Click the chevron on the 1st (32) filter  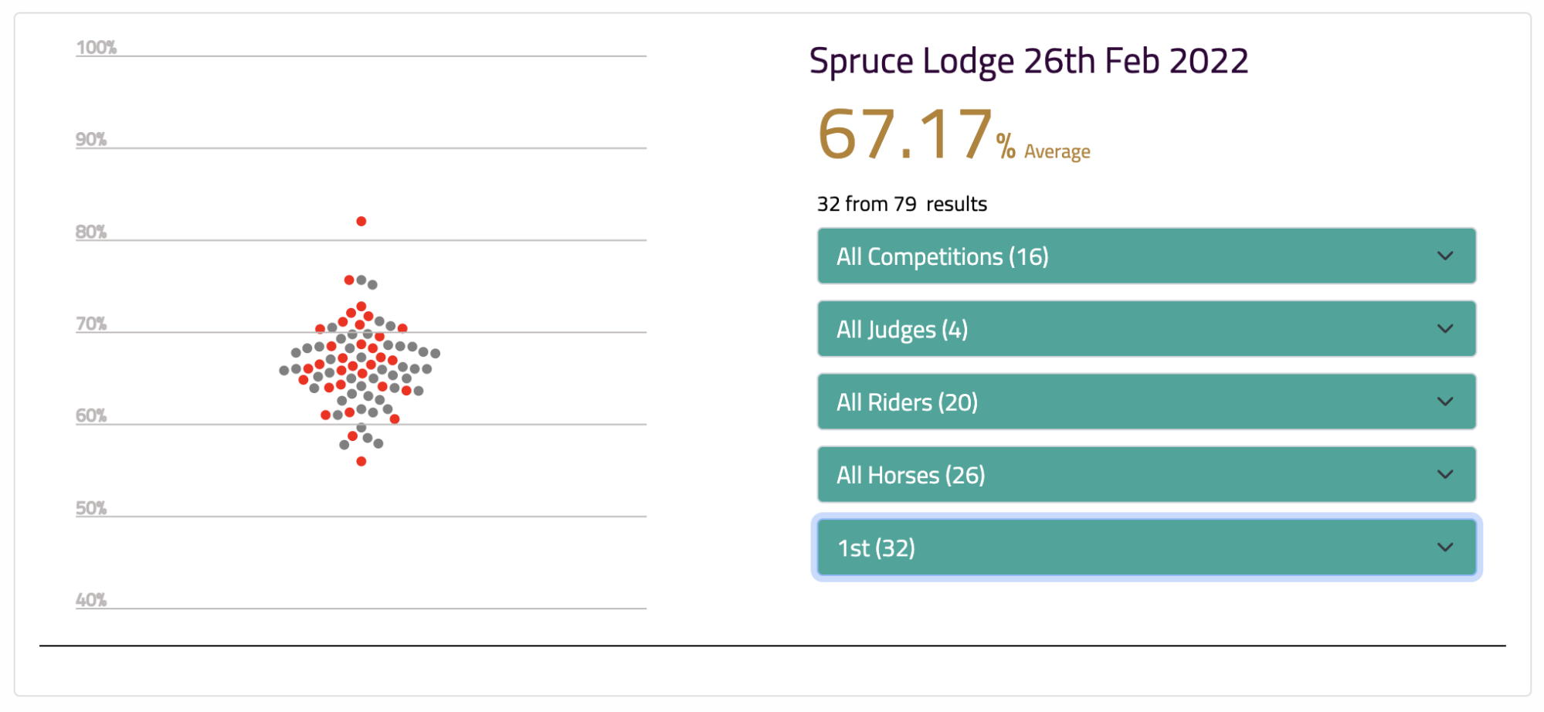point(1444,548)
